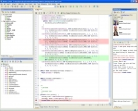Select the middle contact avatar in right panel
The width and height of the screenshot is (138, 111).
[x=116, y=28]
